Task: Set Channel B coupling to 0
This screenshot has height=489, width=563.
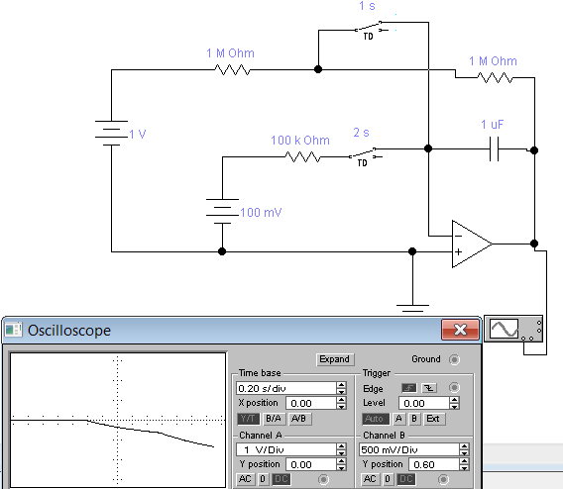Action: 388,479
